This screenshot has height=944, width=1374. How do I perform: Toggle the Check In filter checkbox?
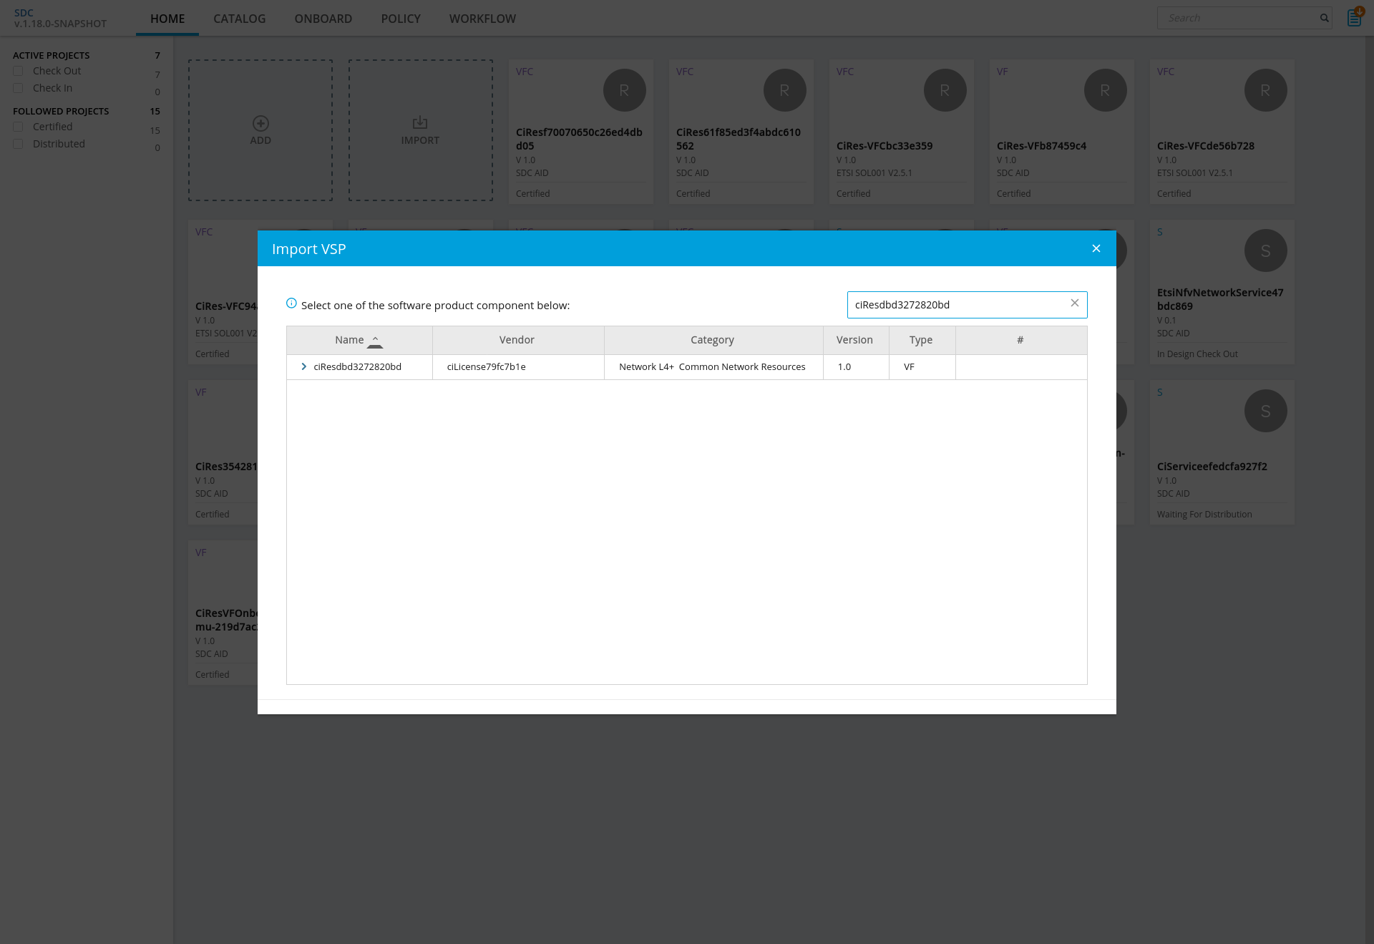[x=19, y=88]
